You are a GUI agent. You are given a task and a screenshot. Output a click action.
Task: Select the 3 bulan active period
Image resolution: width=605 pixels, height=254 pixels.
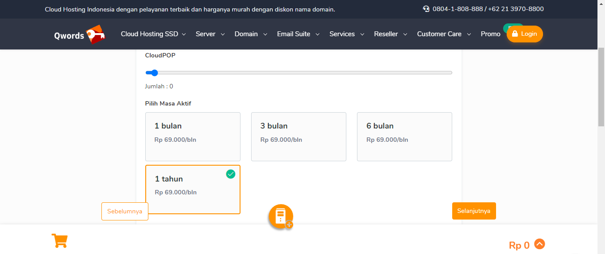tap(299, 136)
